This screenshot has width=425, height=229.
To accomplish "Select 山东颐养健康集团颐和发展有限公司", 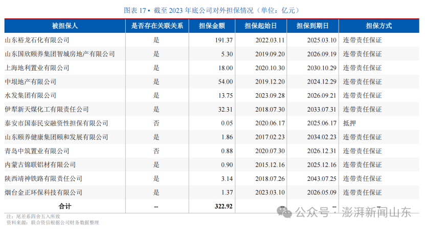I will click(56, 137).
